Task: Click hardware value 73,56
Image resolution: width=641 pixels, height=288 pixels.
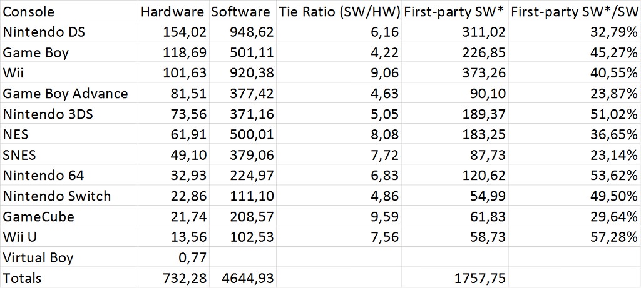Action: (x=173, y=114)
